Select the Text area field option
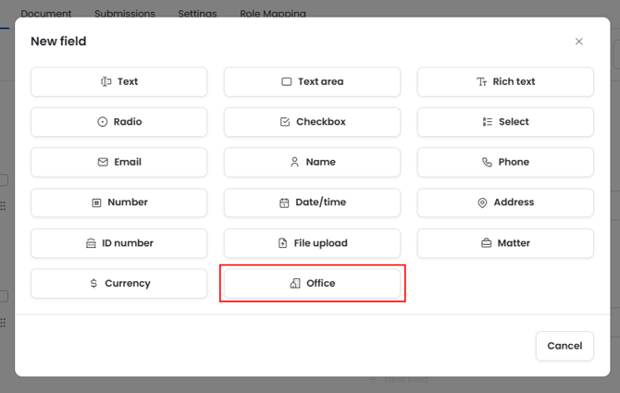Screen dimensions: 620x393 point(312,81)
